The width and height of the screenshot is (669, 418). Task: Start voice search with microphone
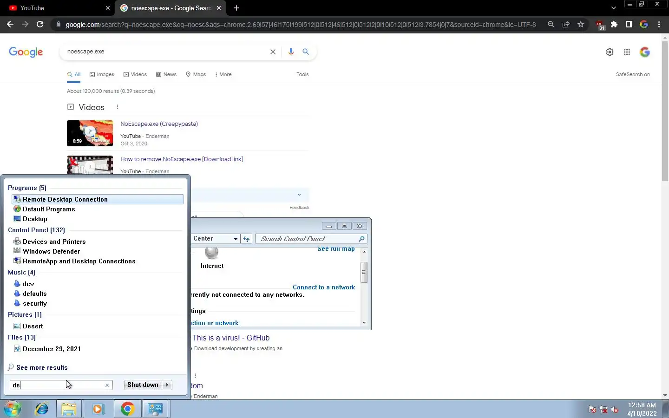tap(291, 52)
